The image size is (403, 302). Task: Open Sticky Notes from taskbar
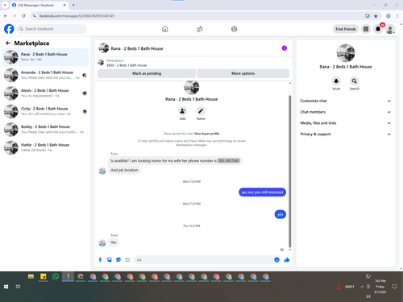(x=44, y=276)
